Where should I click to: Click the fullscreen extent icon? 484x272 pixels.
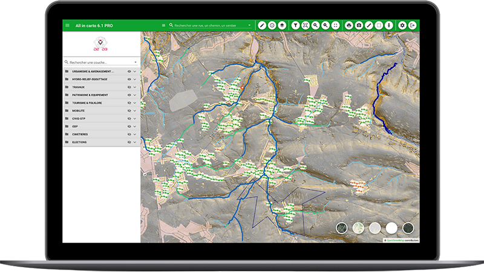pyautogui.click(x=336, y=25)
